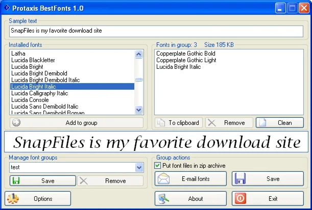
Task: Select highlighted Lucida Bright Italic in installed fonts
Action: click(72, 87)
